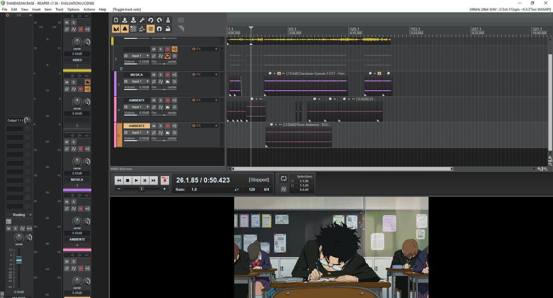Image resolution: width=553 pixels, height=298 pixels.
Task: Click the tempo BPM field 120
Action: coord(252,189)
